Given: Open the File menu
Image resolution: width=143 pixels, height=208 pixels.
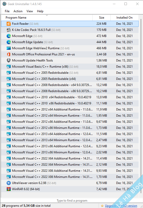Looking at the screenshot, I should (7, 11).
